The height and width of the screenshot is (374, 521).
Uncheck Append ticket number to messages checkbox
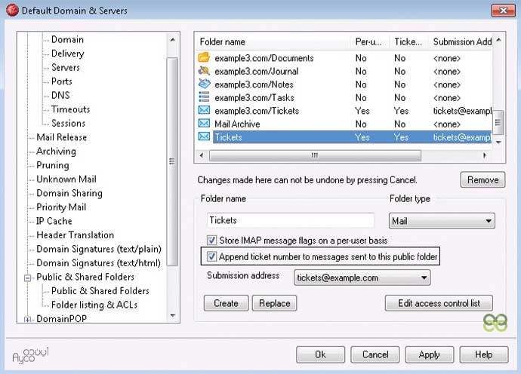212,257
